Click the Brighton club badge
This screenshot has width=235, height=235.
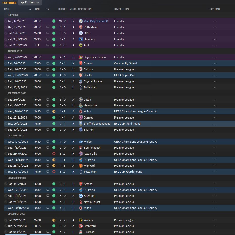[81, 196]
